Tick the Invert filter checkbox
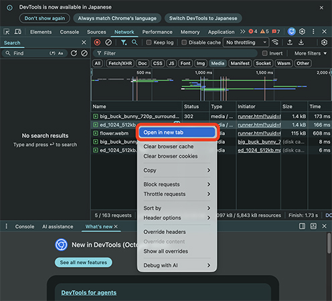The image size is (332, 301). click(264, 54)
